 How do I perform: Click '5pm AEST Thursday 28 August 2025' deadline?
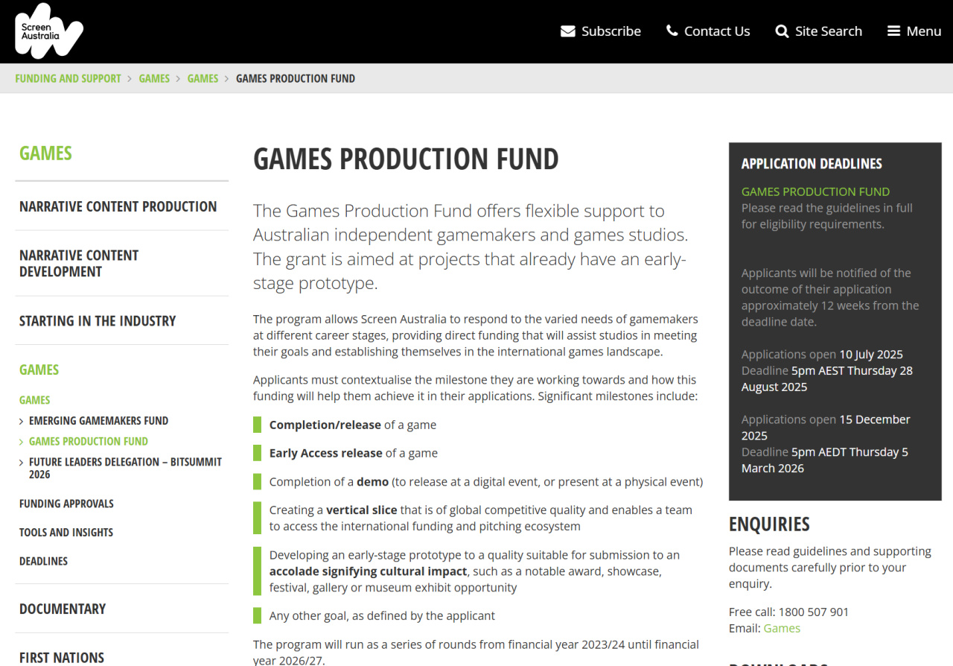[827, 378]
